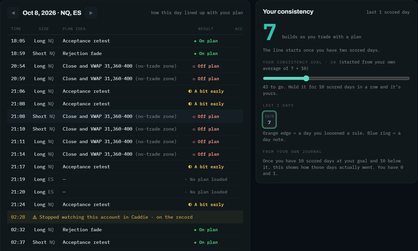Select the 21:20 Long ES trade row

click(x=125, y=192)
